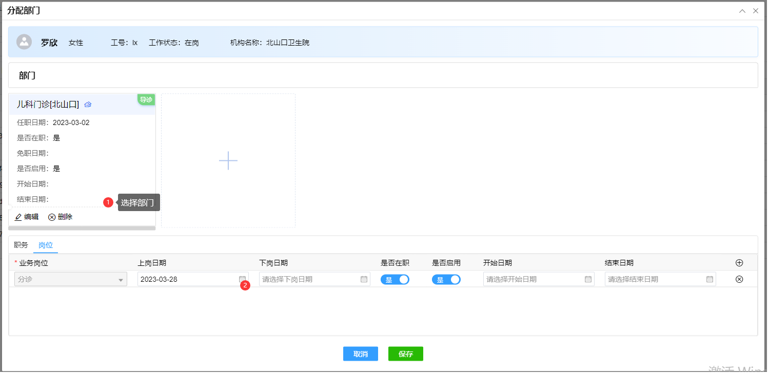This screenshot has width=768, height=374.
Task: Collapse the dialog with the up chevron
Action: [x=742, y=11]
